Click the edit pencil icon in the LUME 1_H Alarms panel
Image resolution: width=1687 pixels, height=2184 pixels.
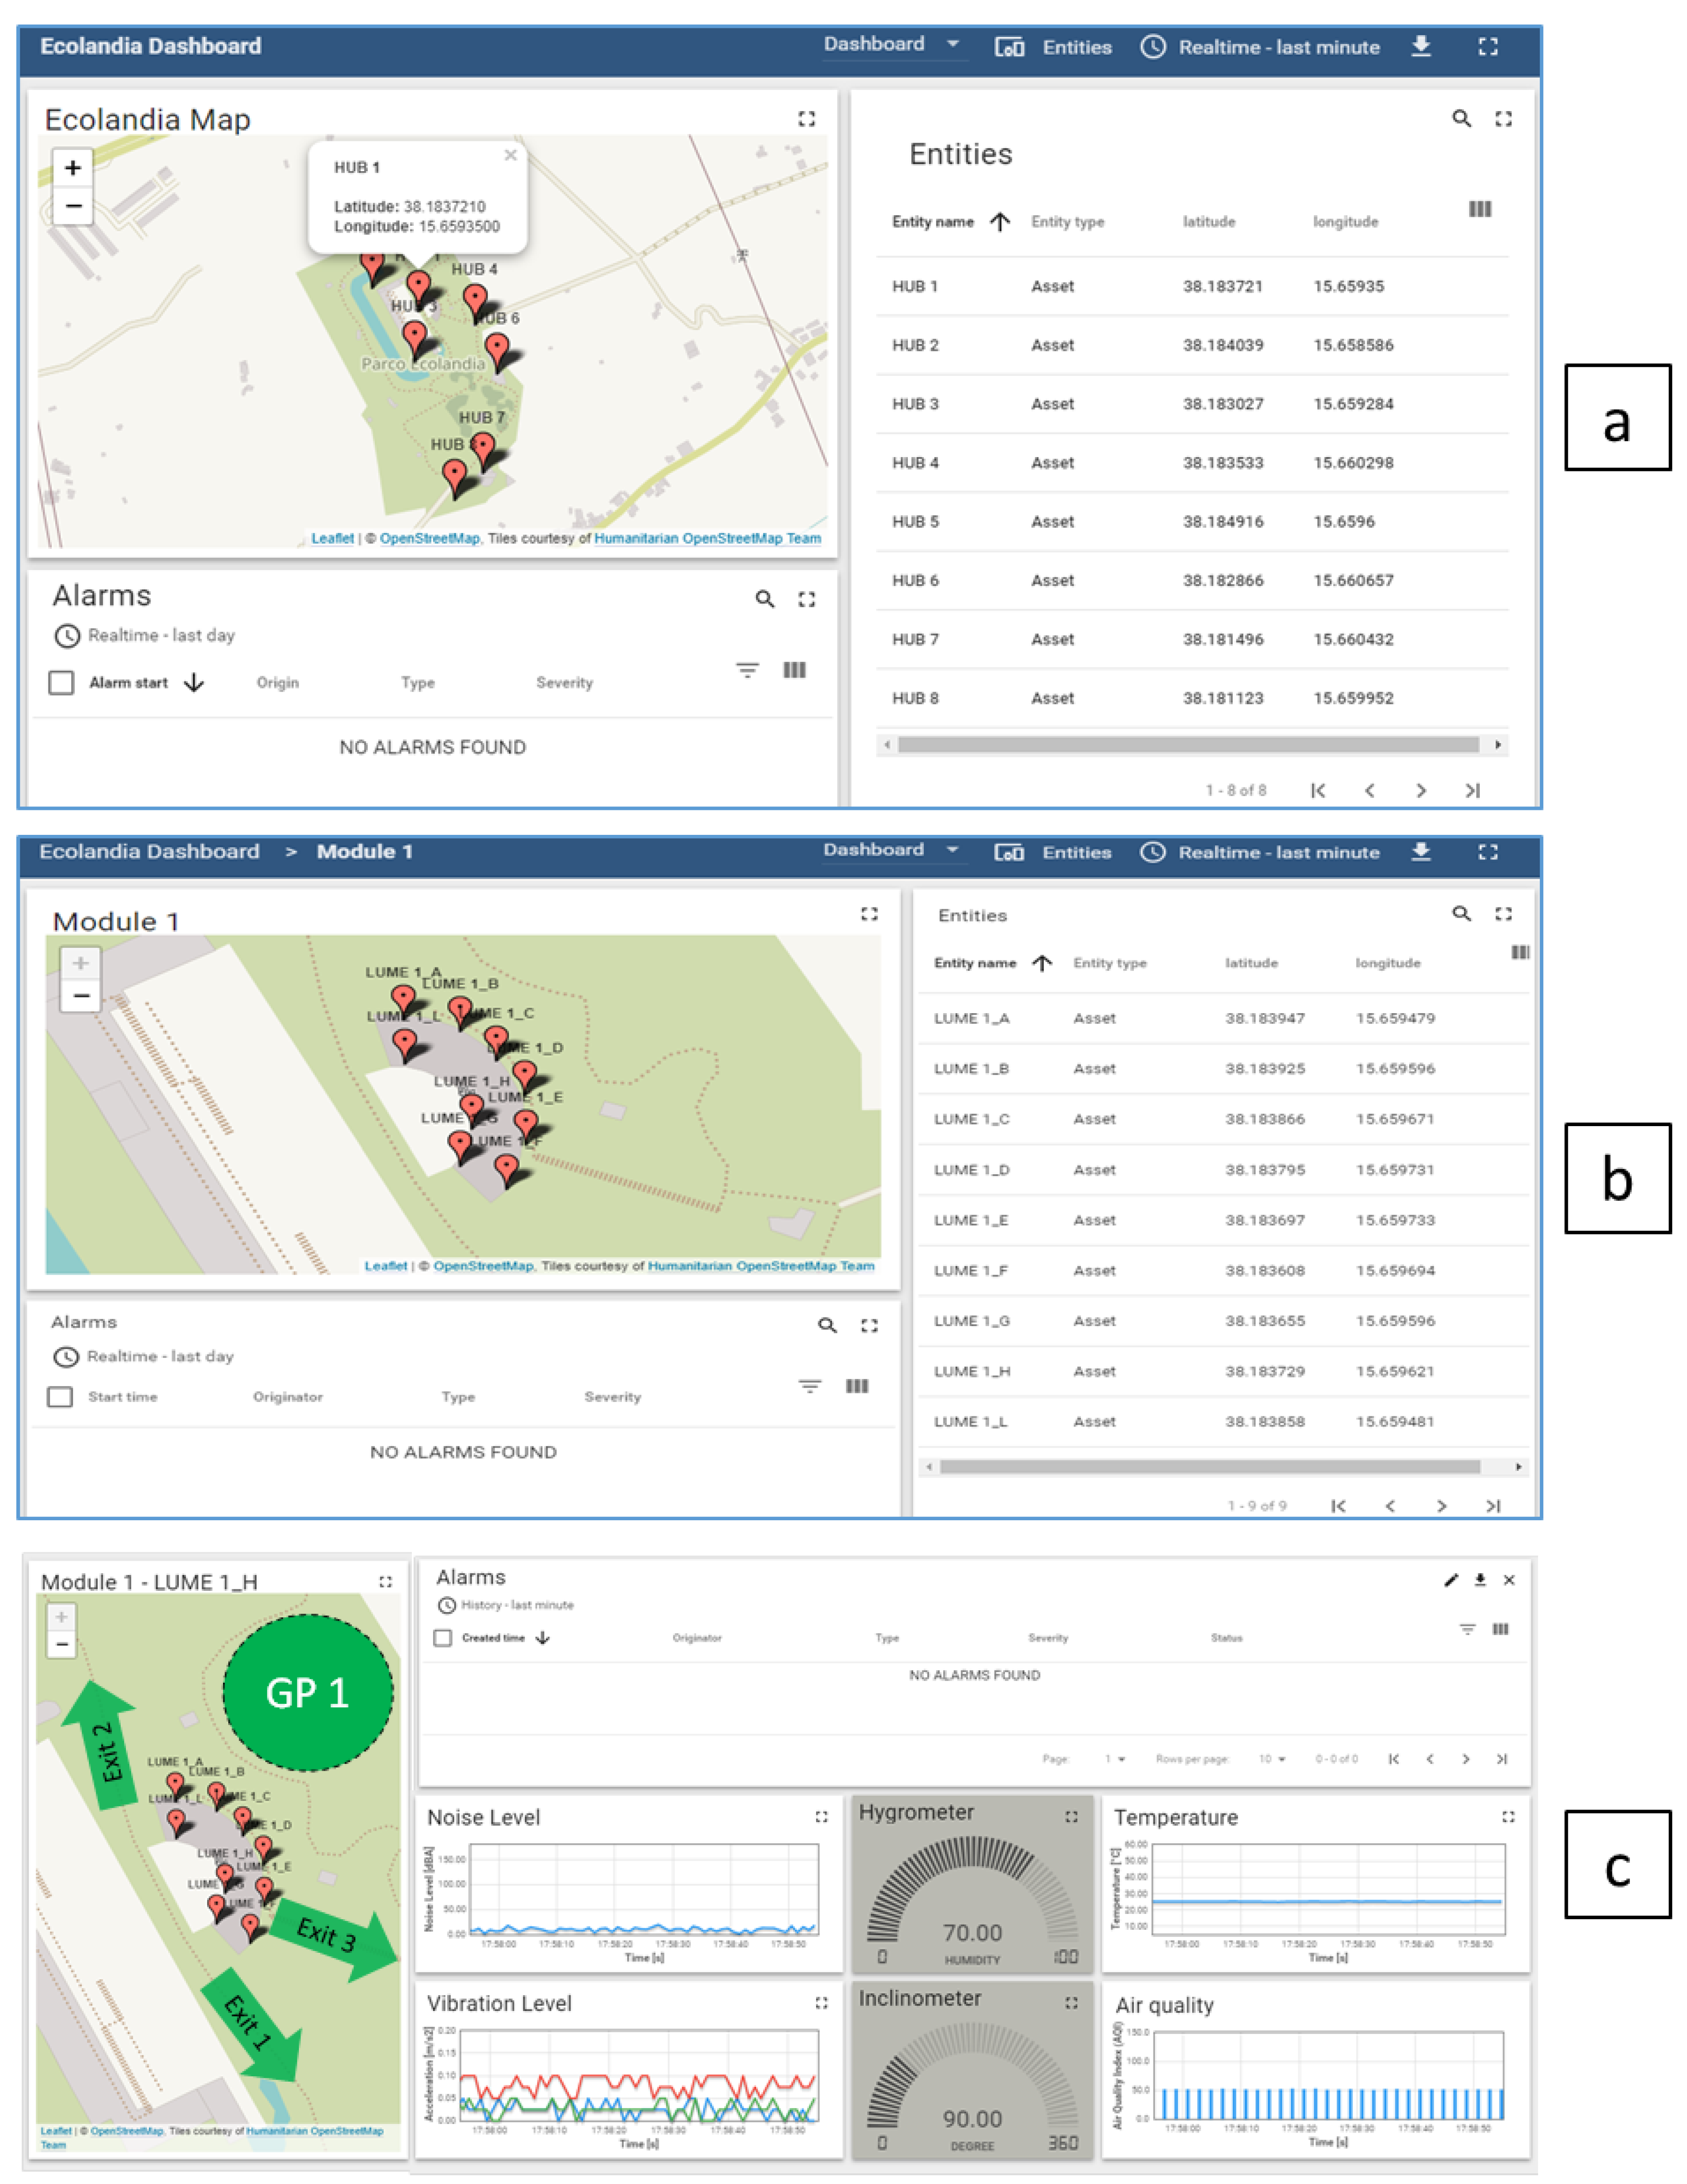tap(1451, 1580)
